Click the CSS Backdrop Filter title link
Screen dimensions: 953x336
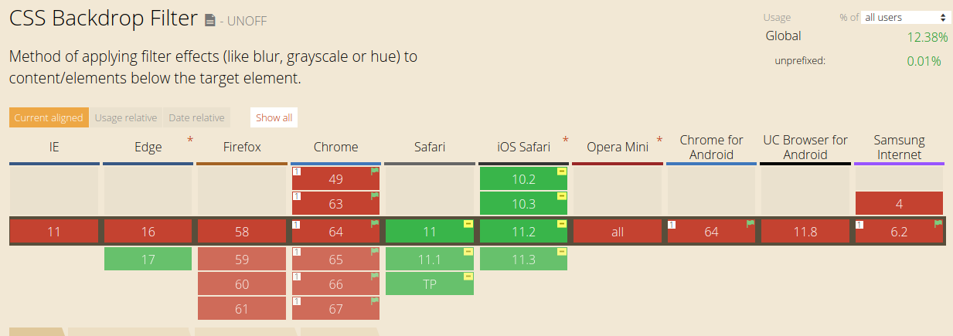(x=104, y=19)
